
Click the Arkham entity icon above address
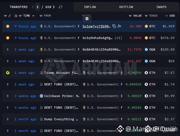point(87,19)
